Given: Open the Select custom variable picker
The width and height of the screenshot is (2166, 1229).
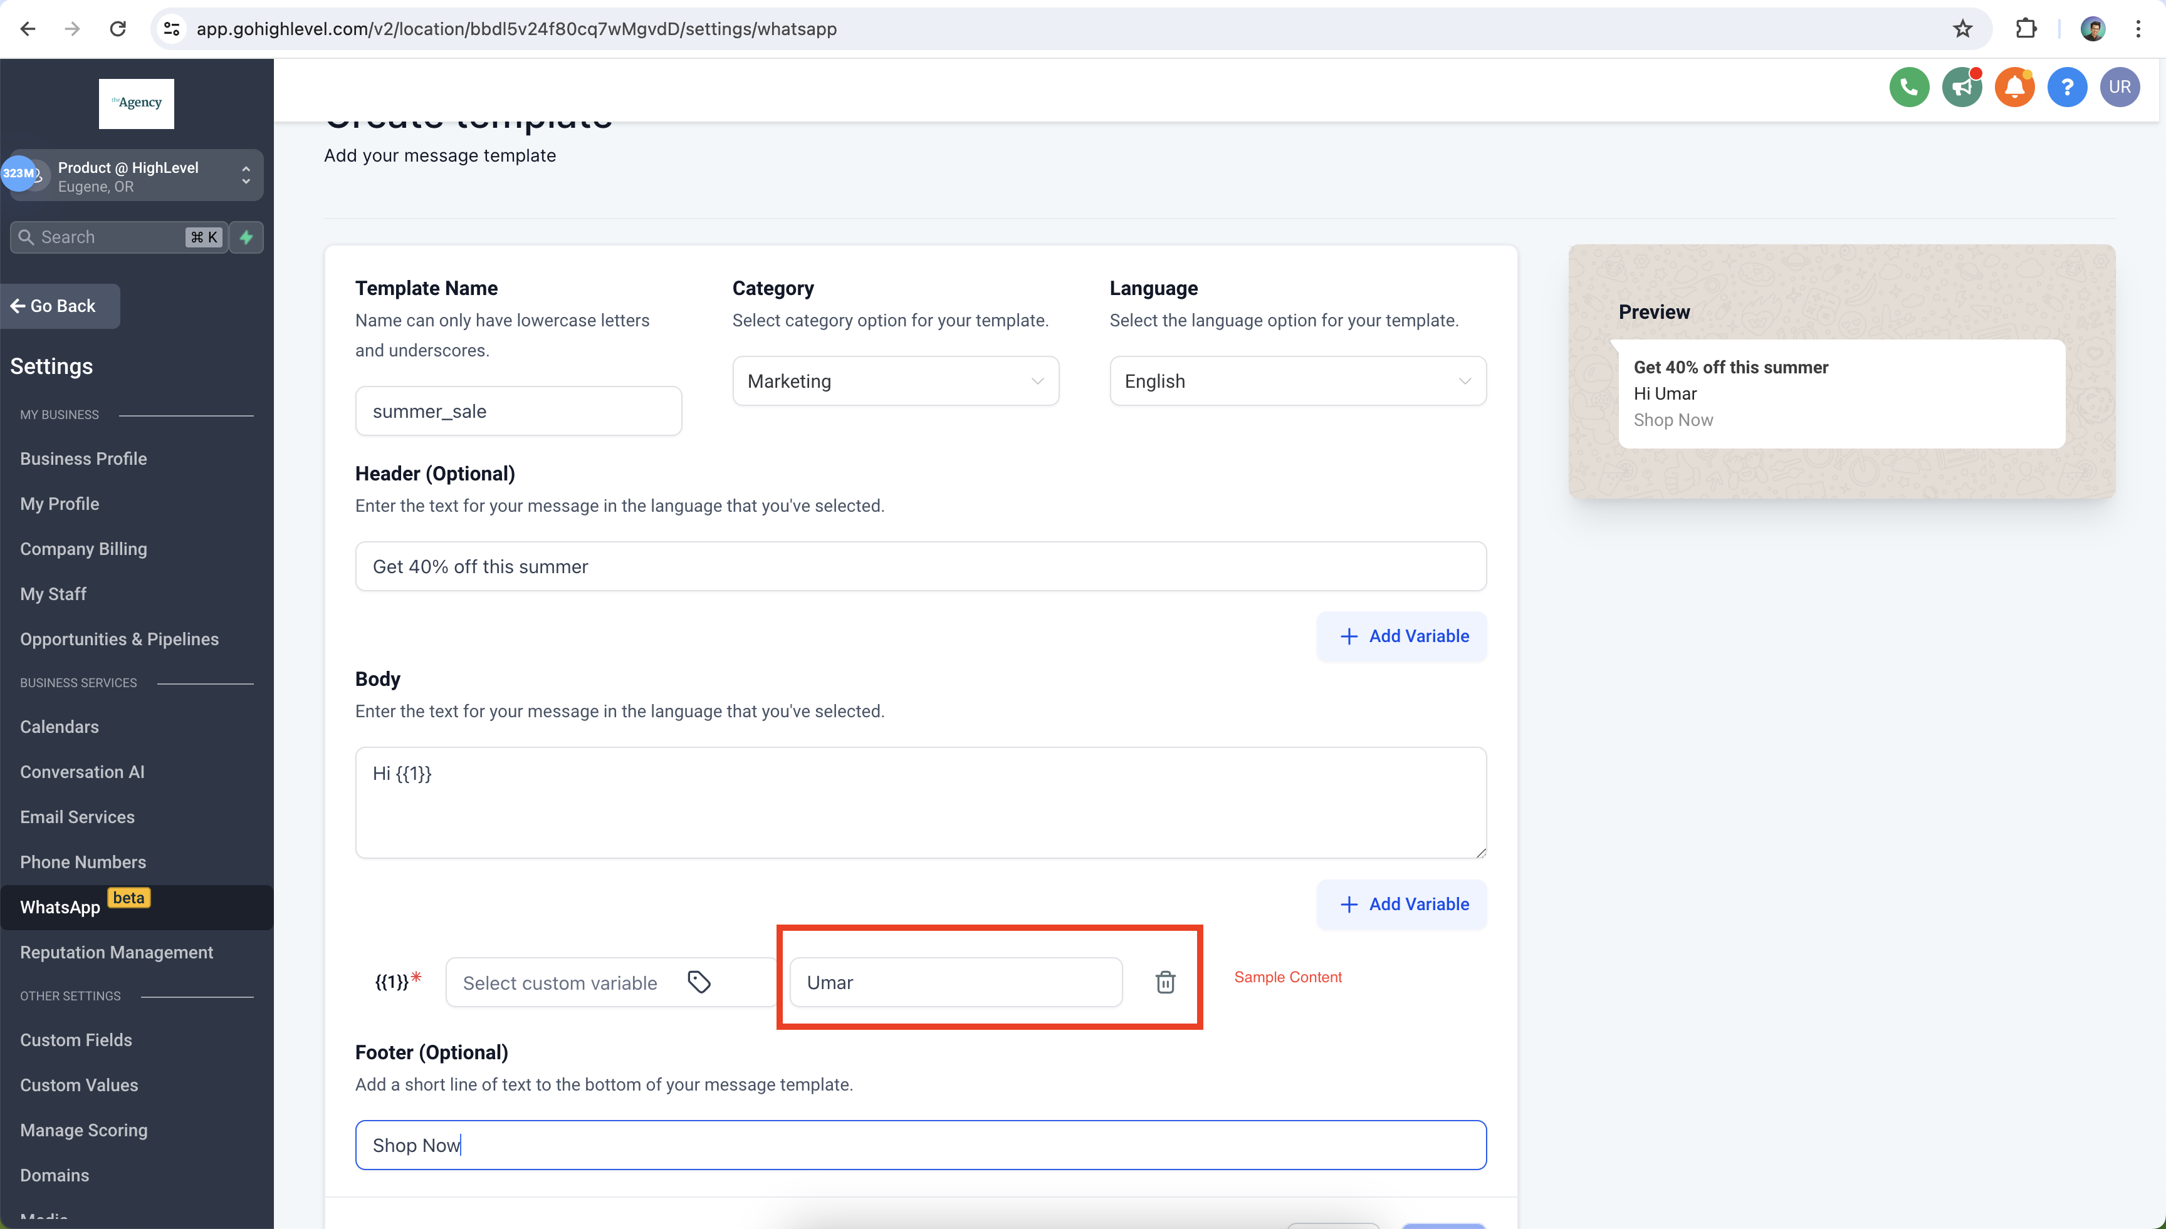Looking at the screenshot, I should coord(610,982).
